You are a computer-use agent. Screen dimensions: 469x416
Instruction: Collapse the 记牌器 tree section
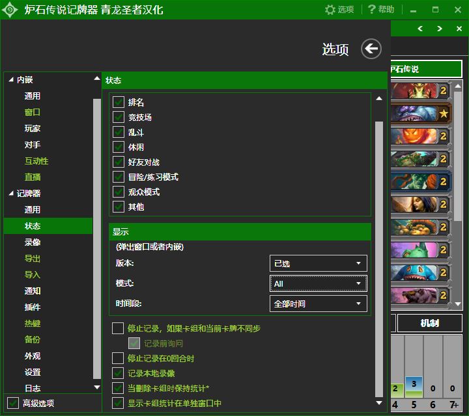pyautogui.click(x=11, y=194)
